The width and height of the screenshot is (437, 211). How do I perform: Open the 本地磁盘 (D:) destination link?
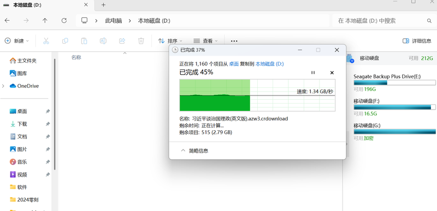(x=269, y=64)
